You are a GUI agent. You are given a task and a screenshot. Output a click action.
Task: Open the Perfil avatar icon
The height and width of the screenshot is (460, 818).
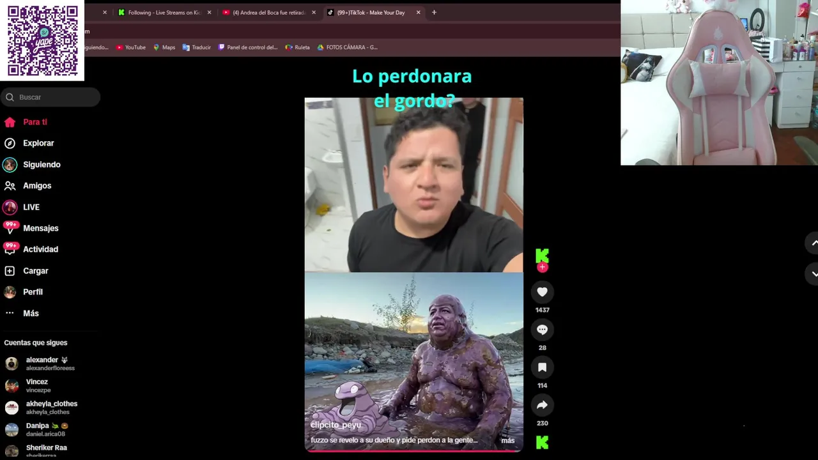pyautogui.click(x=10, y=292)
